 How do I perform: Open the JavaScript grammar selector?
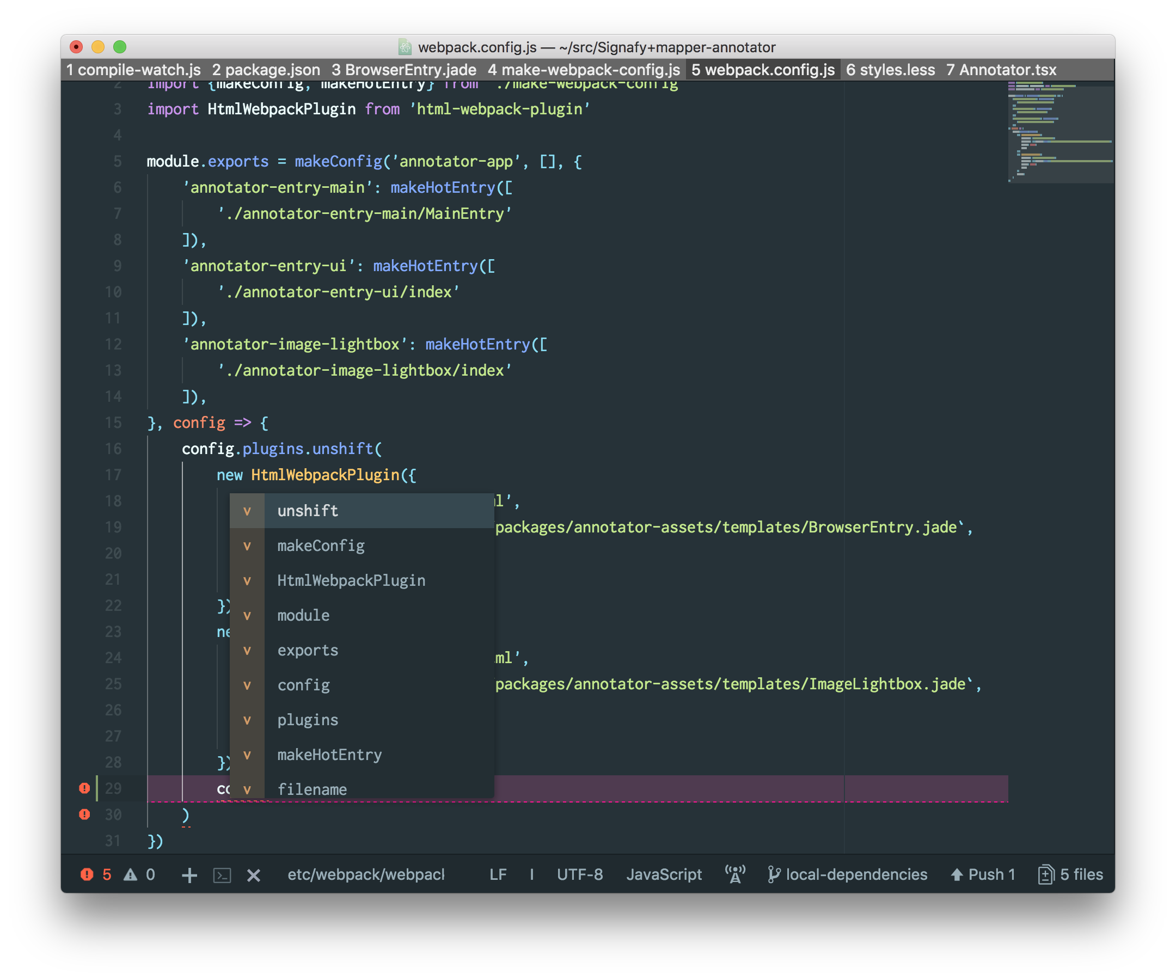point(664,874)
